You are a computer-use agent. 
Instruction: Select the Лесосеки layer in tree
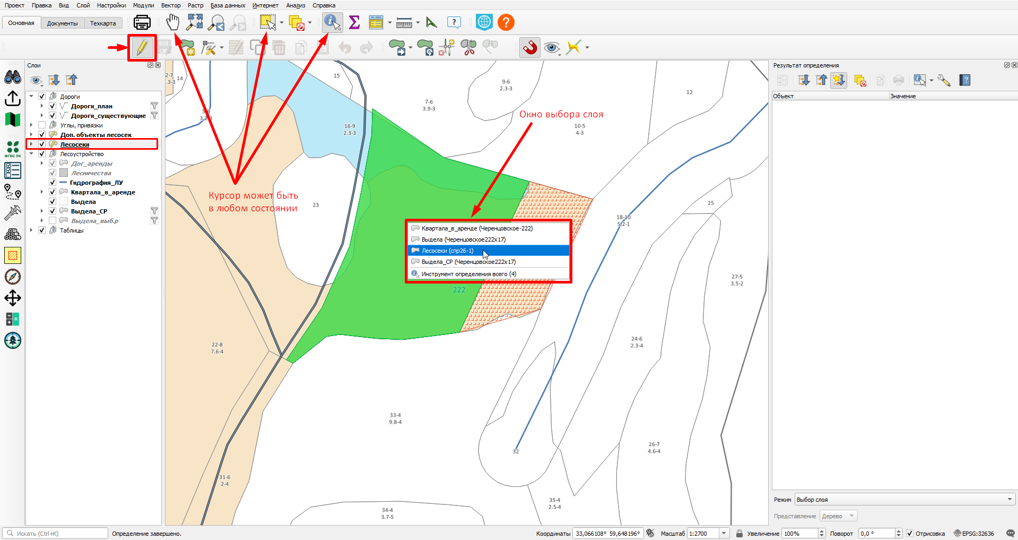75,144
